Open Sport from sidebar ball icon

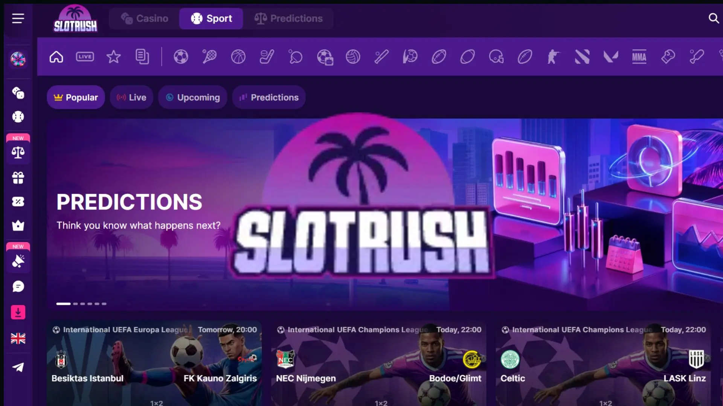pyautogui.click(x=18, y=117)
